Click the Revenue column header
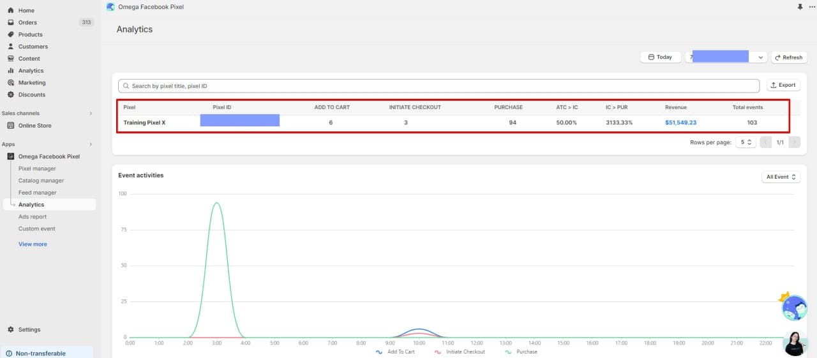 click(676, 107)
